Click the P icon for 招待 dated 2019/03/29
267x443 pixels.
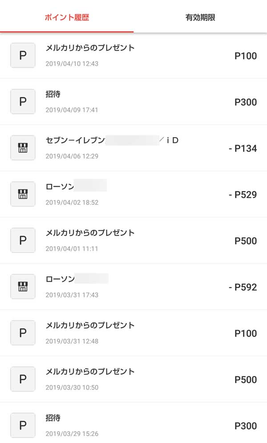pos(23,426)
